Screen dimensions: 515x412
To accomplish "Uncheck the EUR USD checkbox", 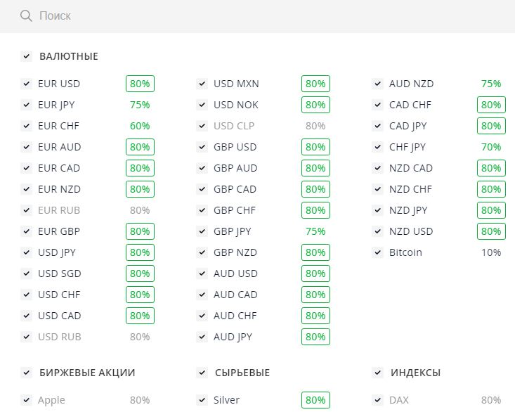I will [x=26, y=84].
